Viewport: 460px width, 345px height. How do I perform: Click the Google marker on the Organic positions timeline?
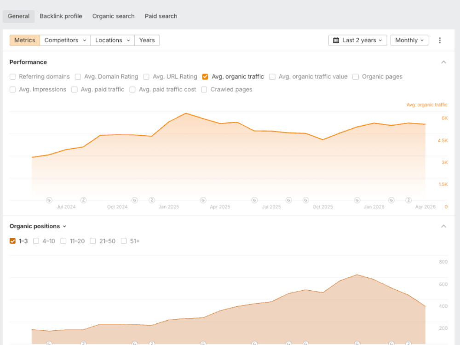49,343
